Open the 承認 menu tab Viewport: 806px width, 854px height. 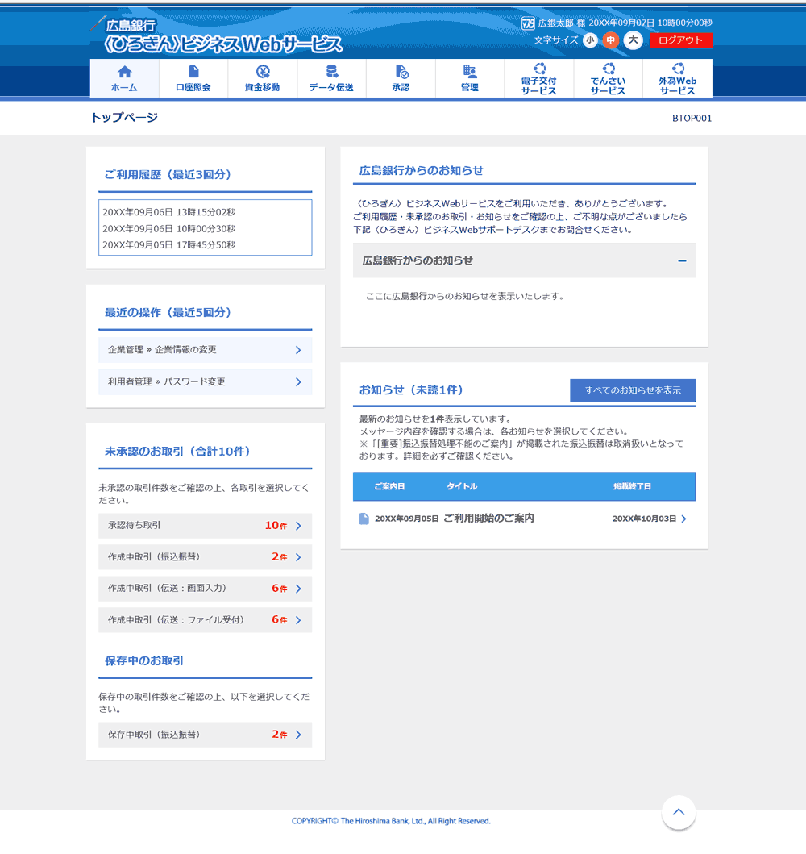pyautogui.click(x=401, y=78)
